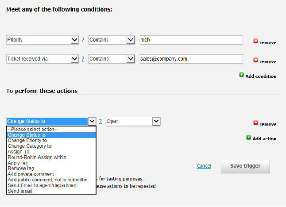Select Change Priority to option
286x207 pixels.
pyautogui.click(x=27, y=141)
